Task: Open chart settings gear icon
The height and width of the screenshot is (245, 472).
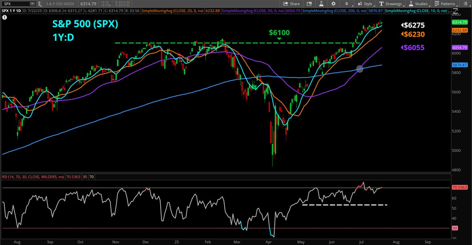Action: tap(333, 4)
